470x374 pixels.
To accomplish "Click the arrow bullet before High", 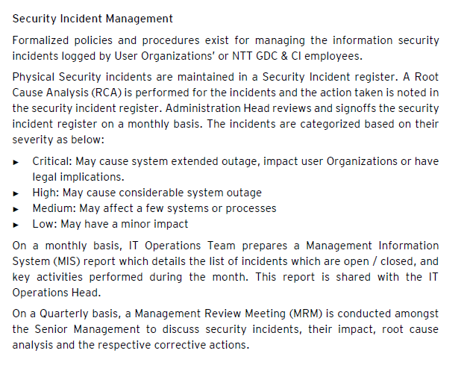I will click(17, 193).
